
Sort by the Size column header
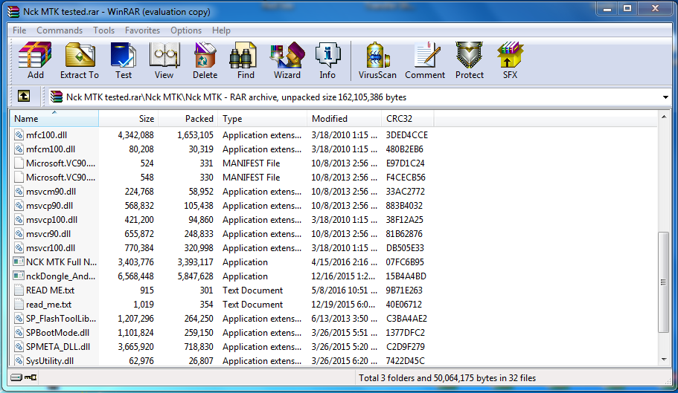click(129, 119)
